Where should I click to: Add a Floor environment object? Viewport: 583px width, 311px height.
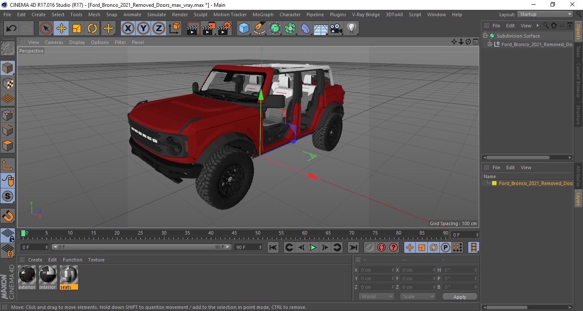(321, 29)
